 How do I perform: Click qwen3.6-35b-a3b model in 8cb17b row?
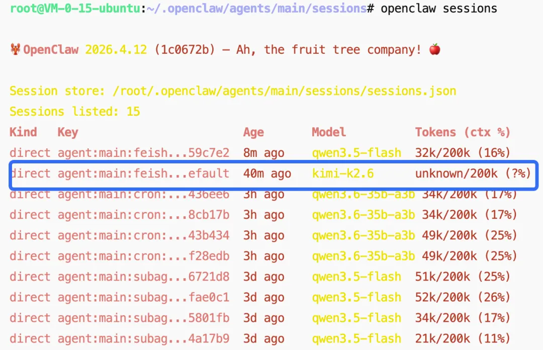click(x=364, y=215)
